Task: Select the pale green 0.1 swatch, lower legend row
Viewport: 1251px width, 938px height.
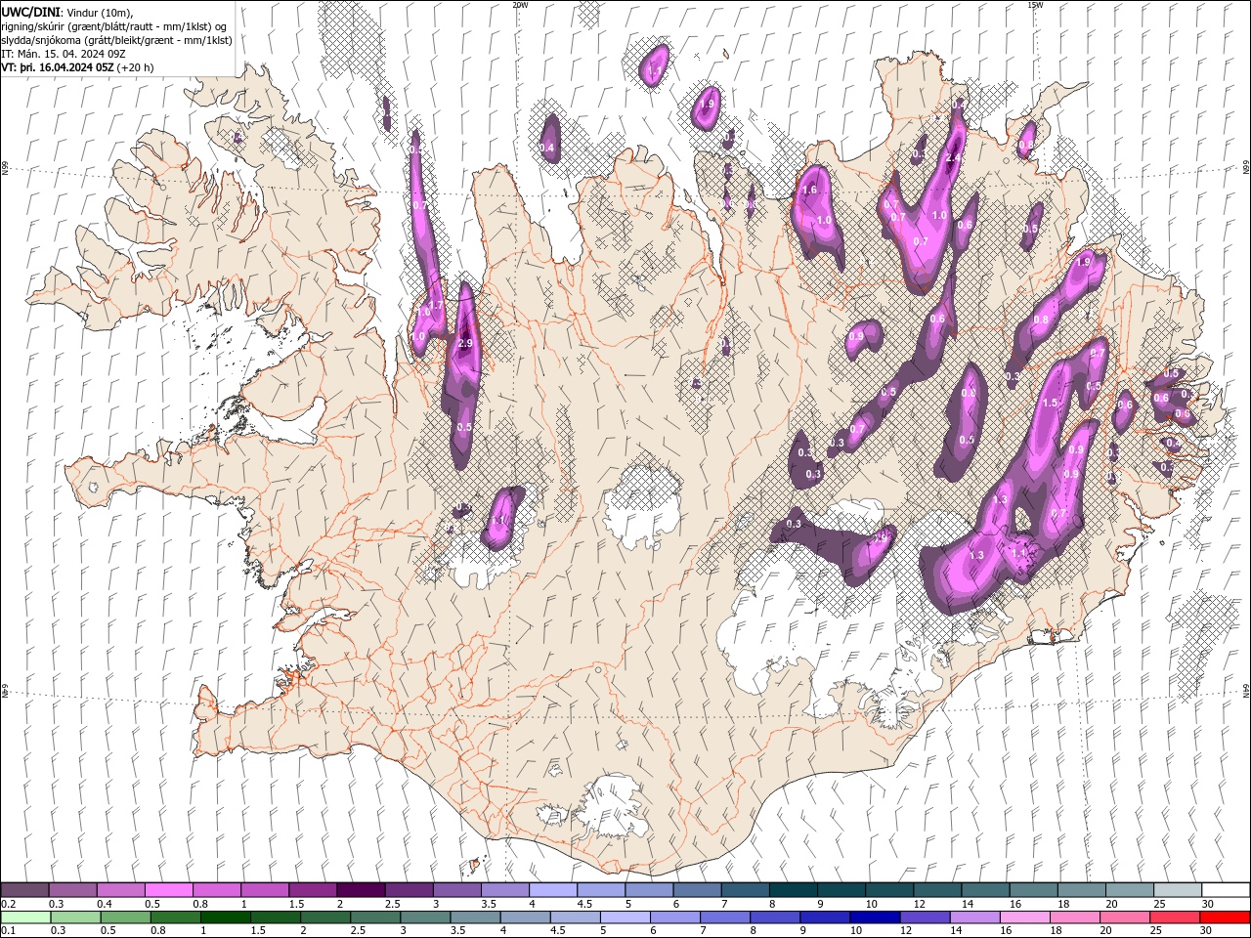Action: coord(25,917)
